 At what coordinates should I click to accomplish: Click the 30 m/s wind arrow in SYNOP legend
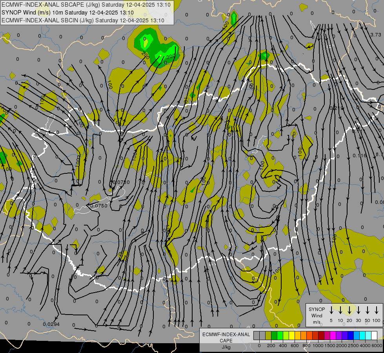[358, 310]
